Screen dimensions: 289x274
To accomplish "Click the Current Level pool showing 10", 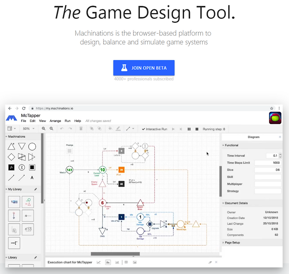I will (102, 170).
